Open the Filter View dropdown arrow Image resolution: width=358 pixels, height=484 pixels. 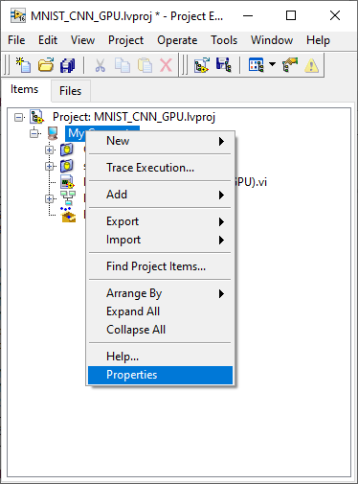pos(272,64)
